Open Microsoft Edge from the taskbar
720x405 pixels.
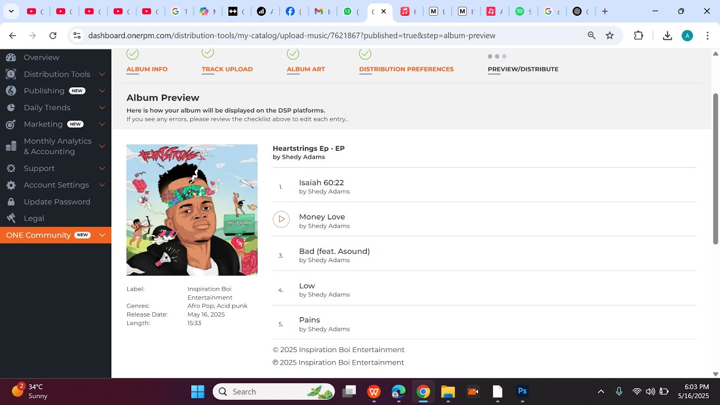click(399, 391)
